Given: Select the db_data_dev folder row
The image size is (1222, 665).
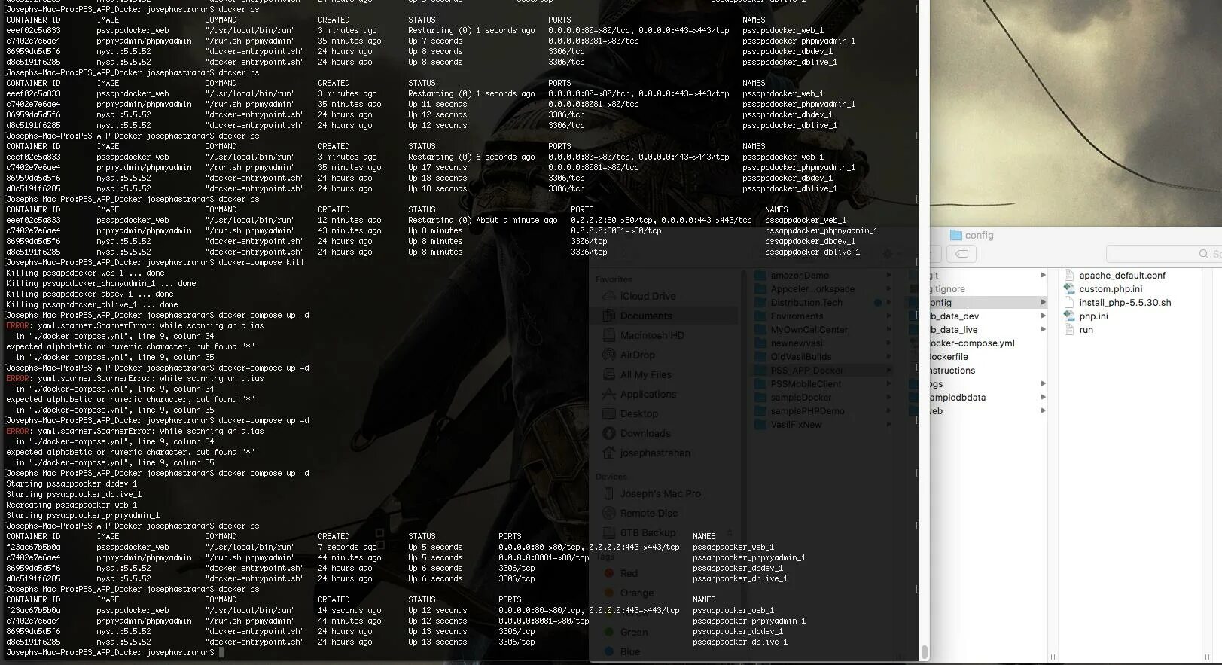Looking at the screenshot, I should [x=989, y=316].
